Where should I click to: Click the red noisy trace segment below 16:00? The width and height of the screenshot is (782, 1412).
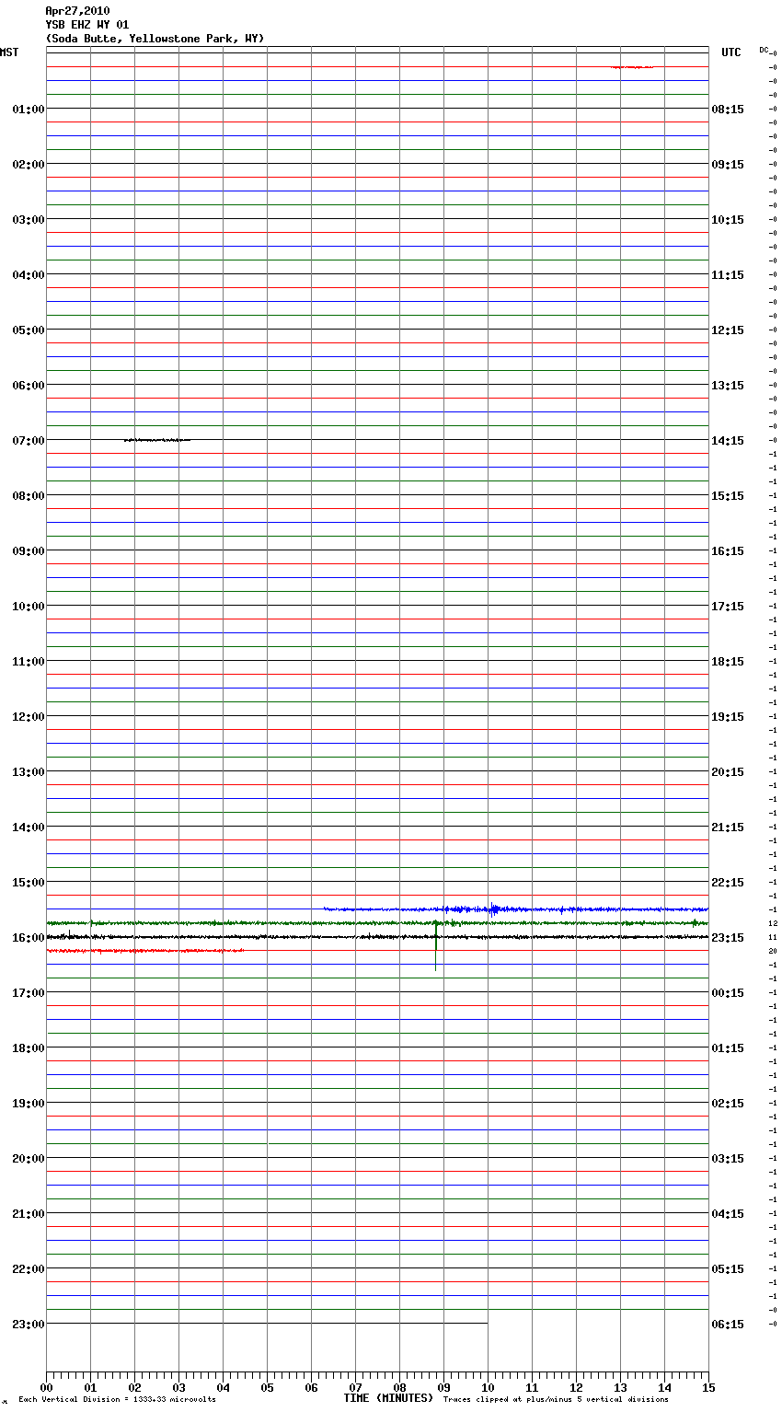click(x=145, y=951)
